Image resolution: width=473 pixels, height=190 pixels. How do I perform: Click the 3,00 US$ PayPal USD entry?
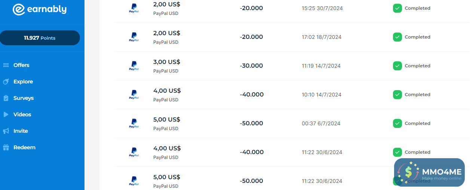tap(167, 65)
